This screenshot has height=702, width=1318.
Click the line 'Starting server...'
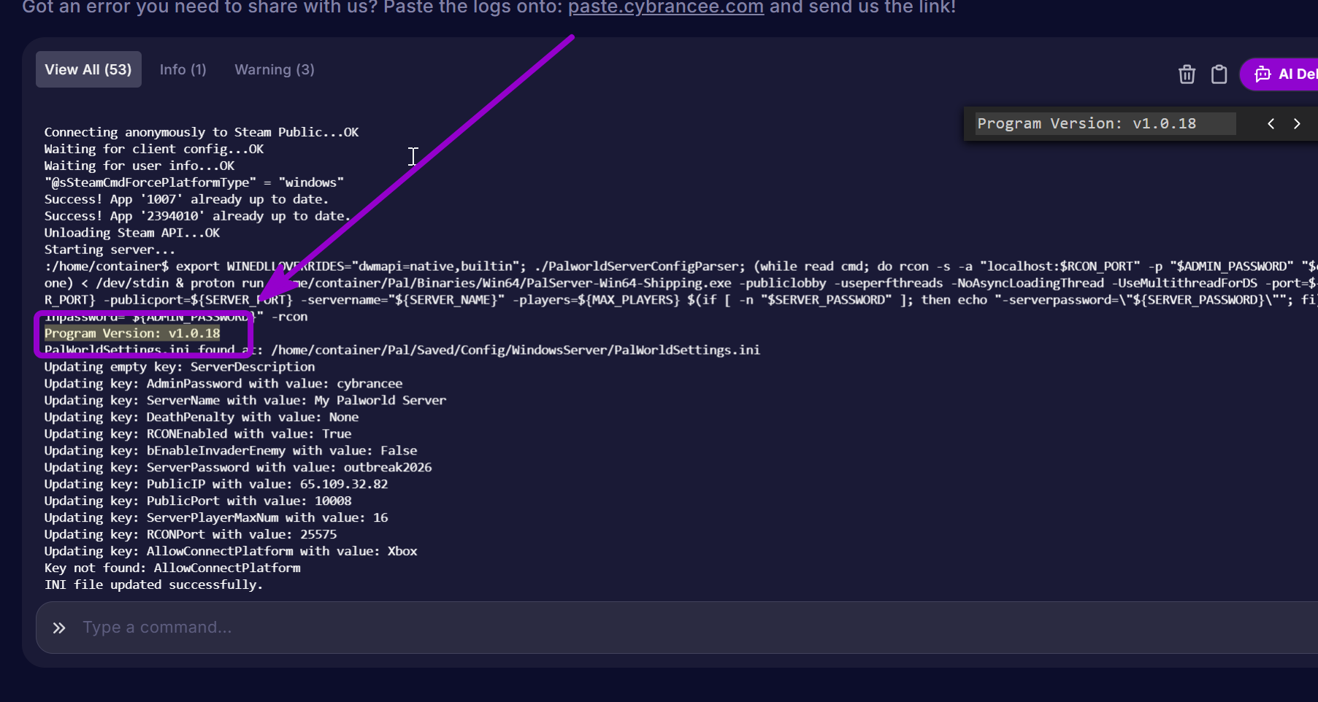[110, 250]
